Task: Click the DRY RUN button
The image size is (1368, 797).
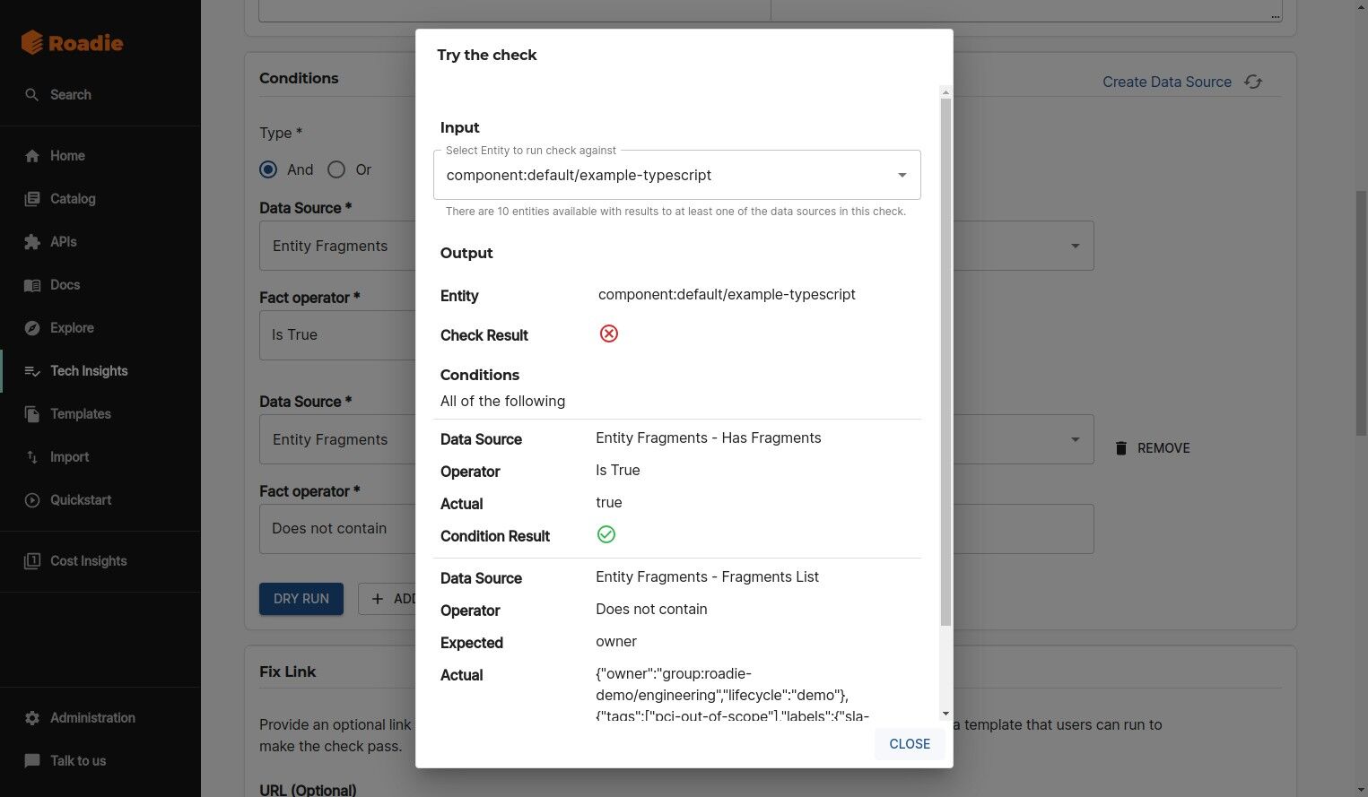Action: [301, 599]
